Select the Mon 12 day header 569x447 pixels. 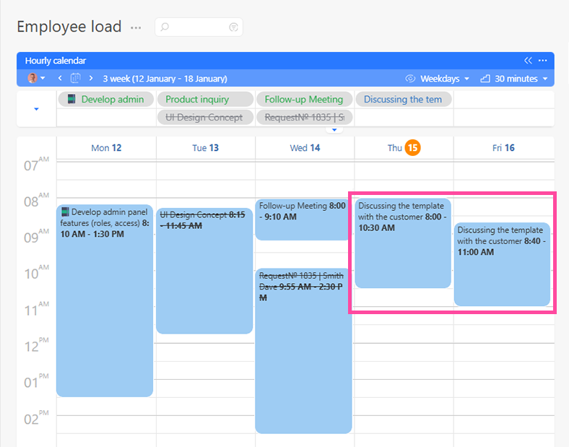click(106, 148)
